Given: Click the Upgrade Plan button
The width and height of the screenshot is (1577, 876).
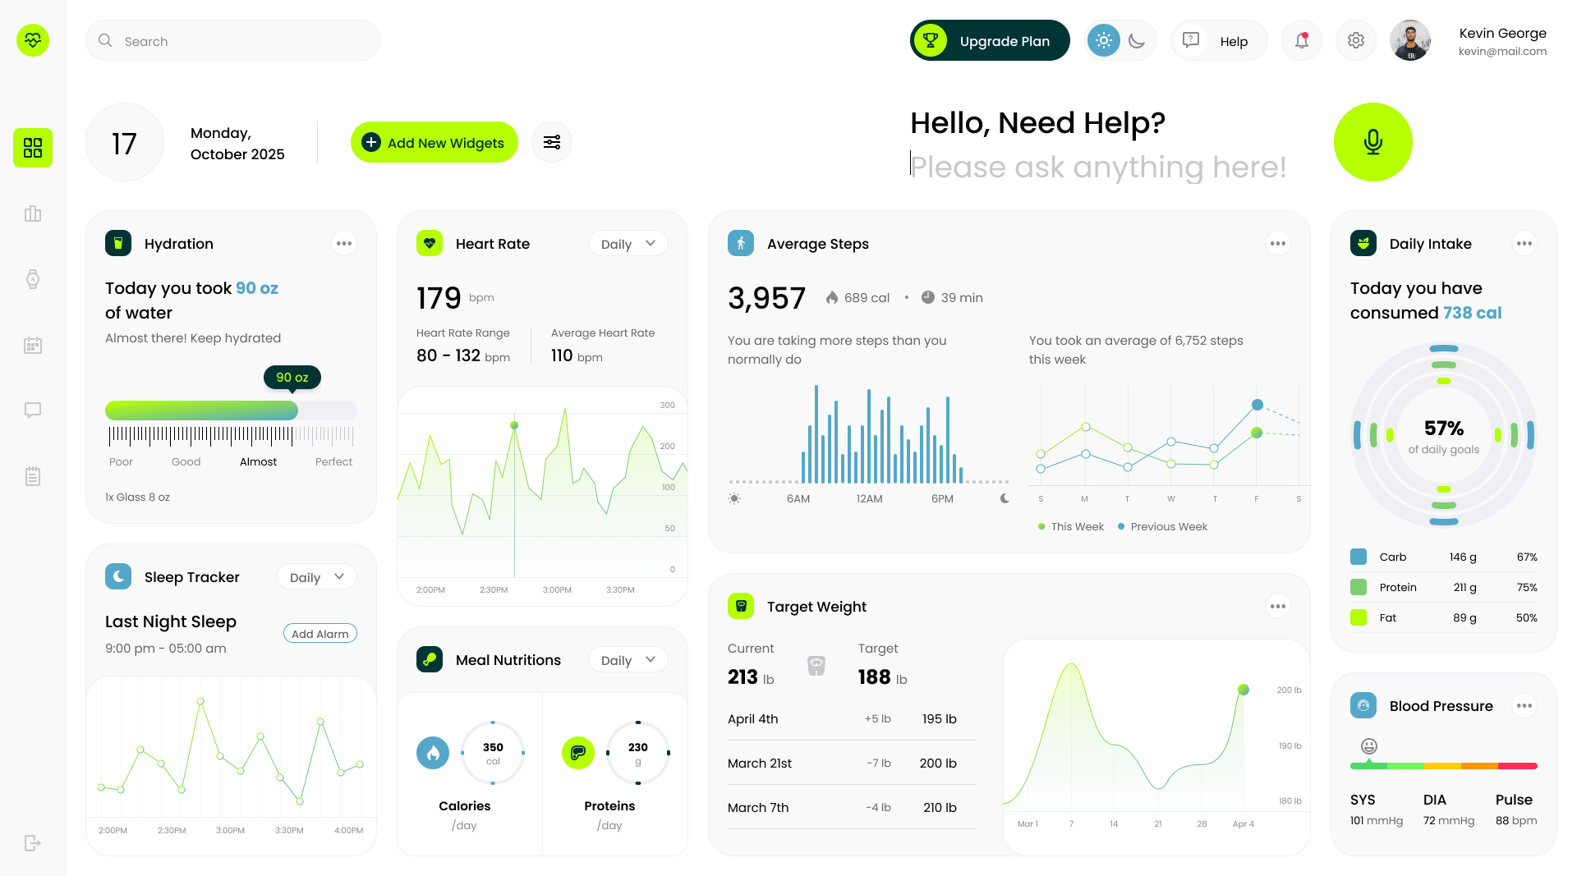Looking at the screenshot, I should (x=990, y=40).
